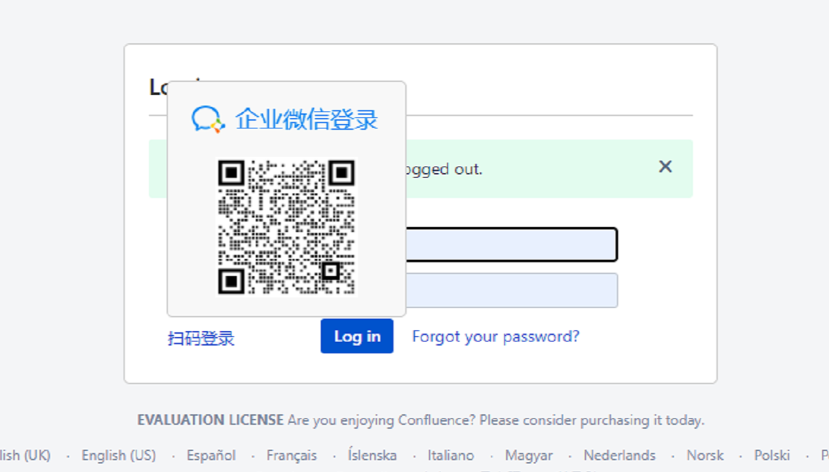Switch language to Español

pyautogui.click(x=211, y=455)
